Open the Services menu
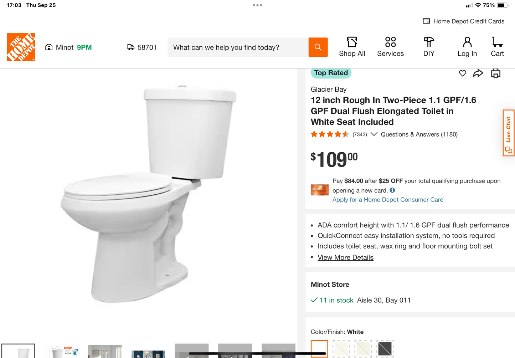515x358 pixels. 390,47
